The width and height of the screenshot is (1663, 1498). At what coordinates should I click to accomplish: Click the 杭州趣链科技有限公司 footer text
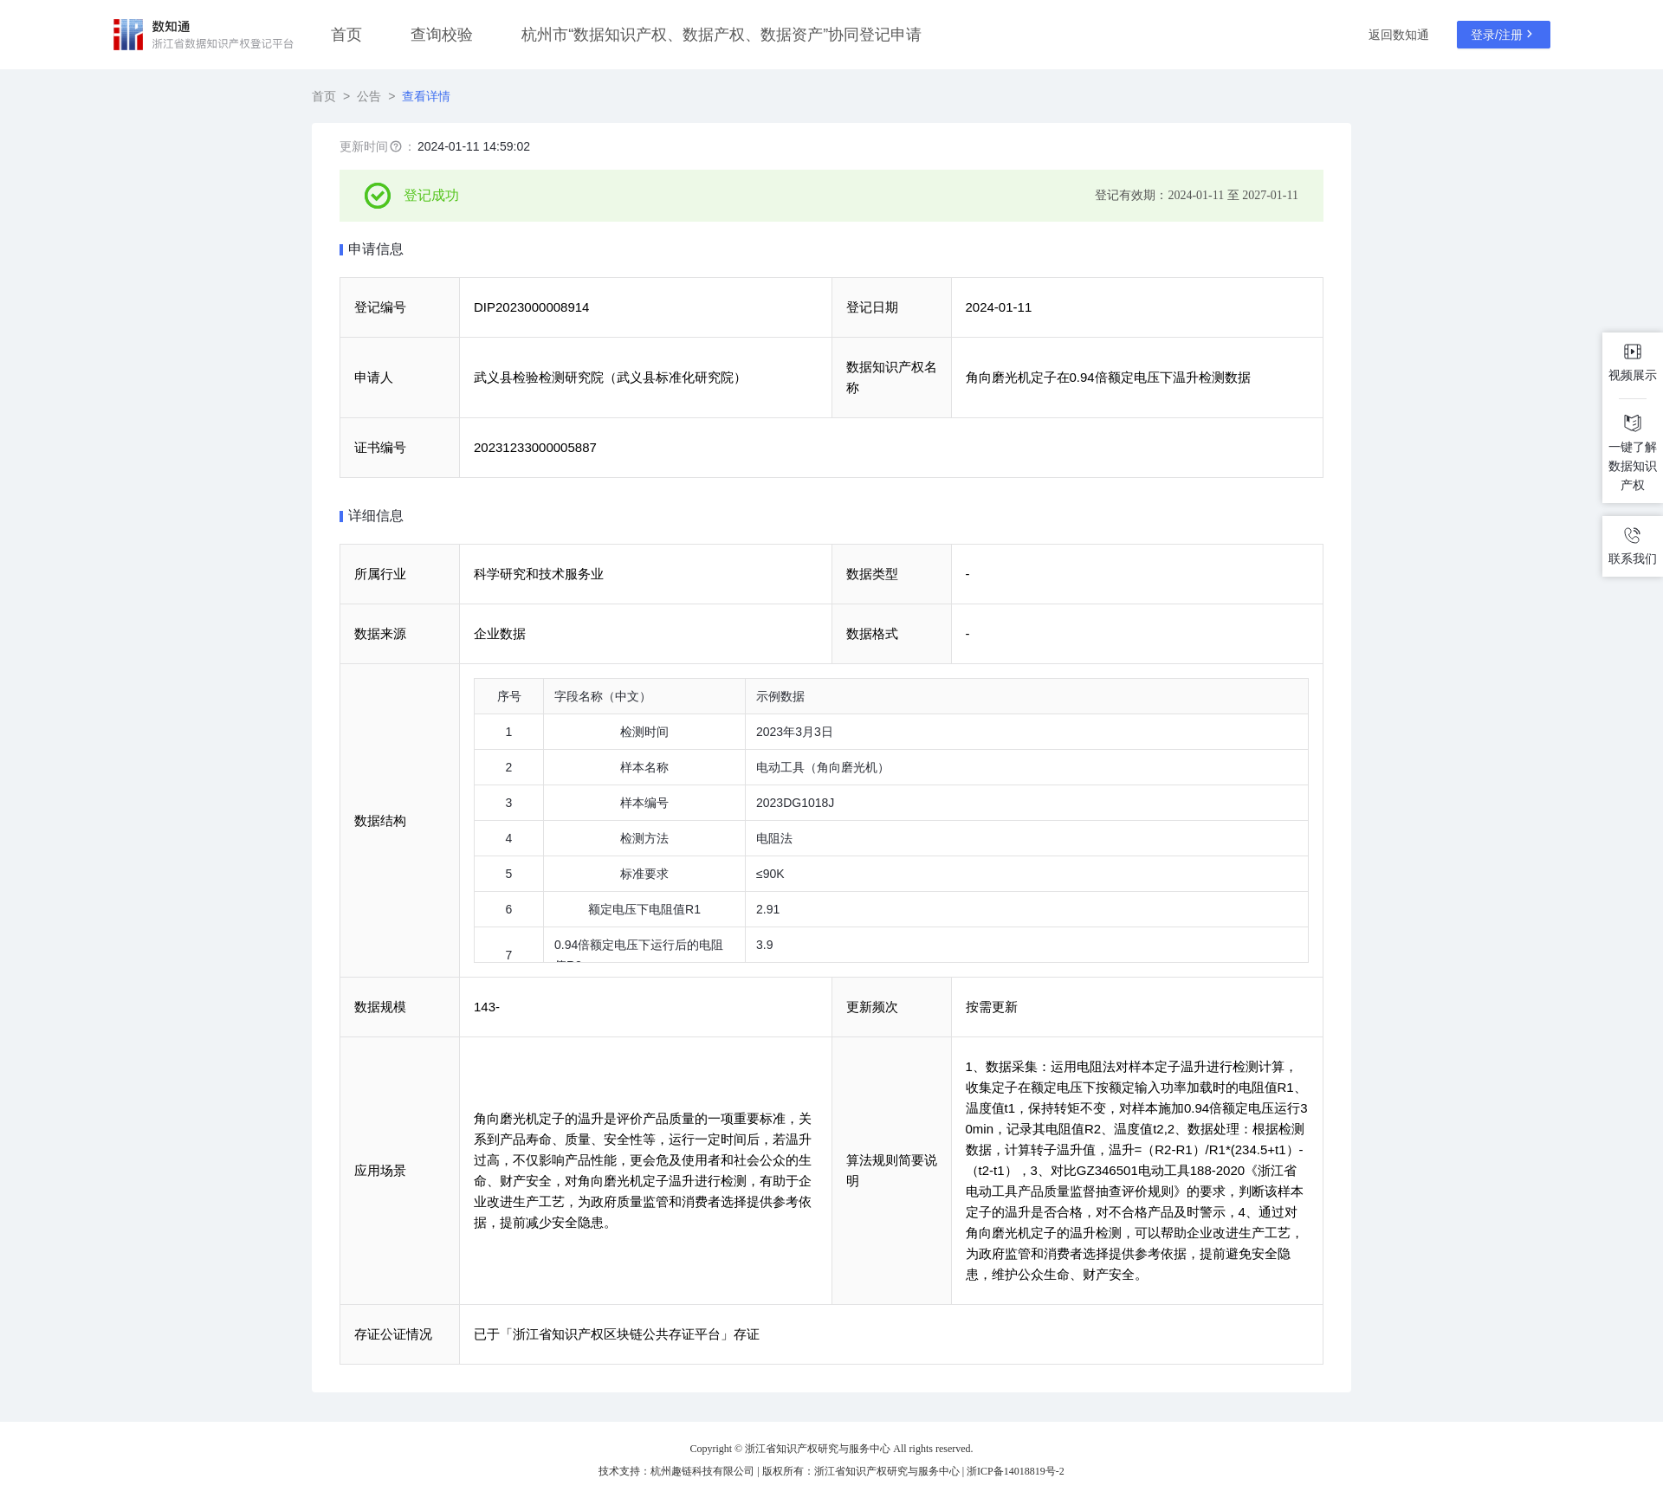(702, 1471)
